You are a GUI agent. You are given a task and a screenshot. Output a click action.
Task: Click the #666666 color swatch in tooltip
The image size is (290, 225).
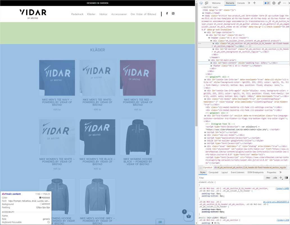click(40, 198)
